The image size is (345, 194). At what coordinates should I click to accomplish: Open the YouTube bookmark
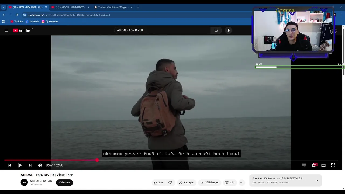[x=16, y=22]
